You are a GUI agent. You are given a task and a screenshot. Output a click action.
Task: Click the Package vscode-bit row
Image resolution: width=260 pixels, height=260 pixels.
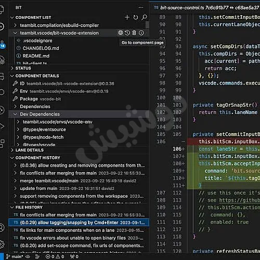point(79,99)
